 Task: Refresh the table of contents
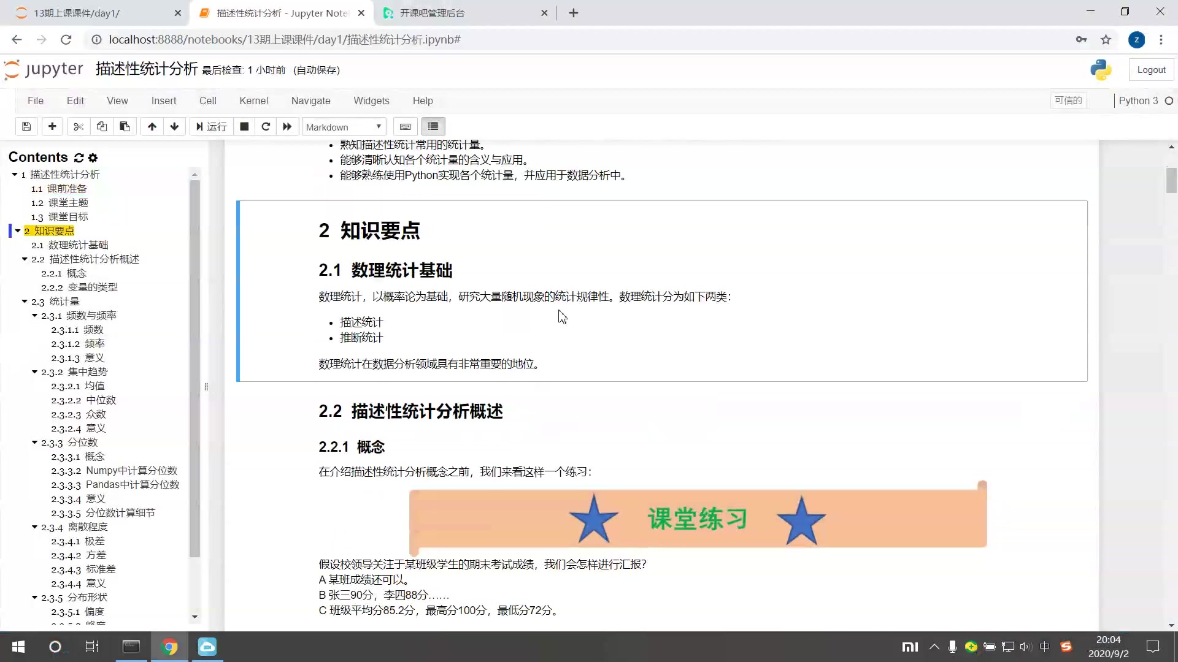tap(79, 158)
